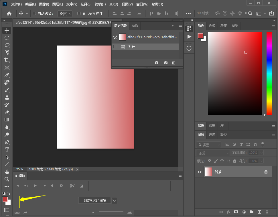This screenshot has width=278, height=217.
Task: Enable the 自动选择 checkbox
Action: (x=34, y=13)
